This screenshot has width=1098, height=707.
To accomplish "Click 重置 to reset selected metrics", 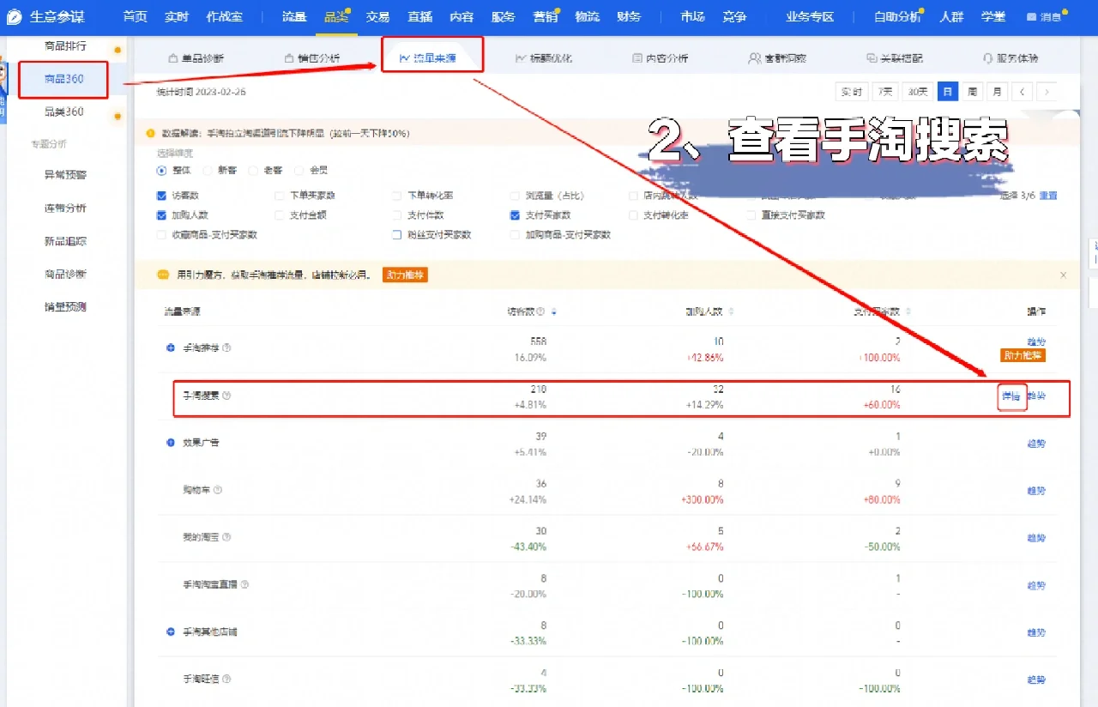I will coord(1048,196).
